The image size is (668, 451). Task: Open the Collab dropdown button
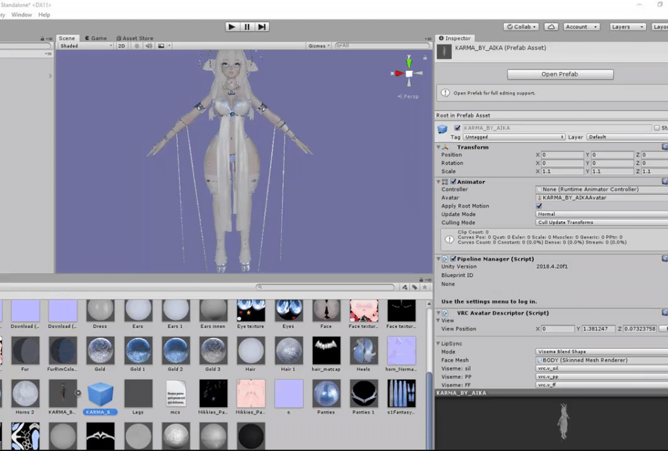click(x=522, y=27)
